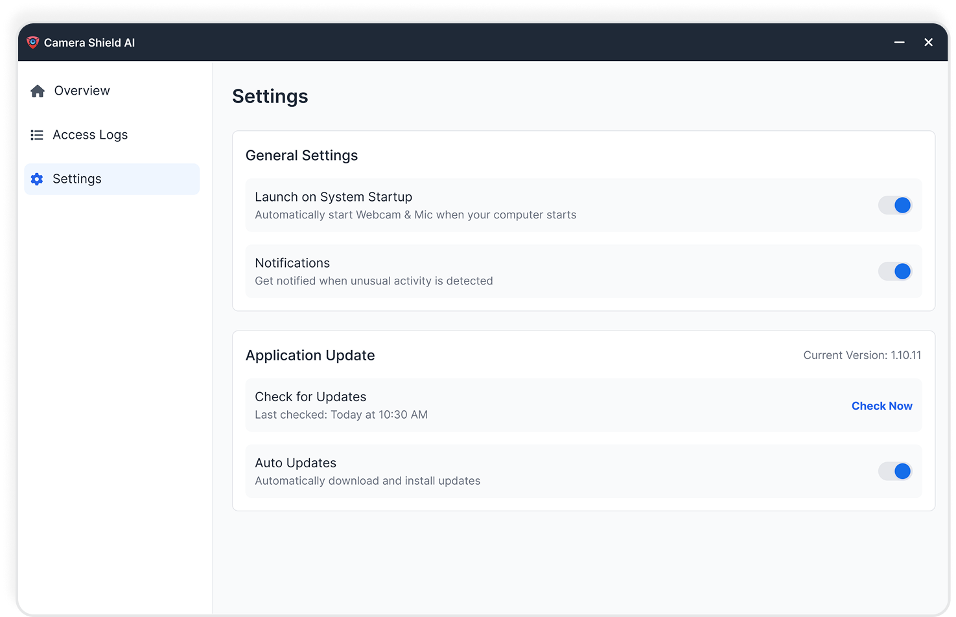The width and height of the screenshot is (956, 617).
Task: Click the General Settings section header
Action: [301, 156]
